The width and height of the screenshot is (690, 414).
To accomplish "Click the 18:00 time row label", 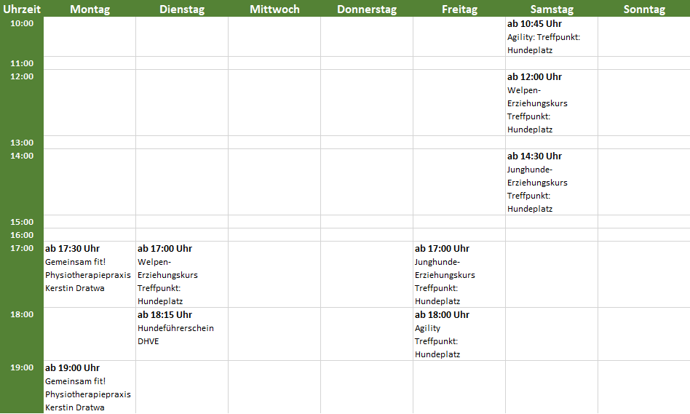I will point(22,314).
